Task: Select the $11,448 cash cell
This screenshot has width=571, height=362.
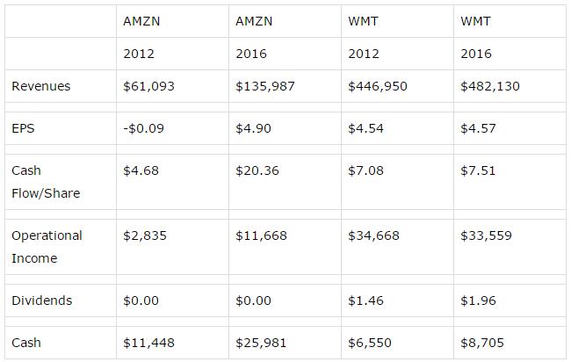Action: (147, 343)
